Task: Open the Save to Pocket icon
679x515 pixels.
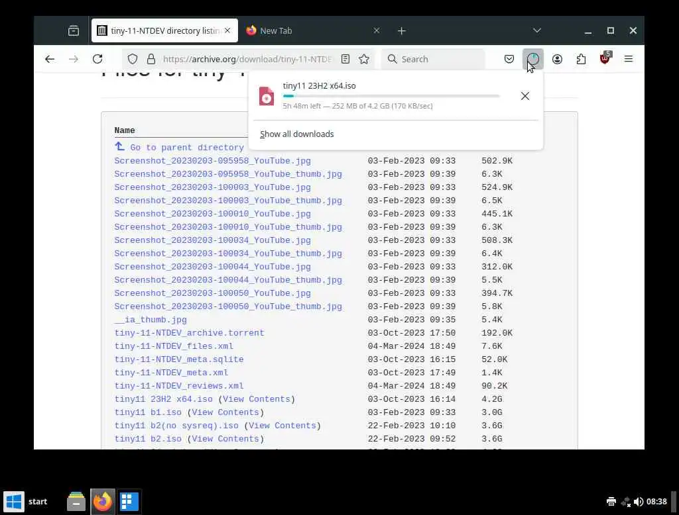Action: pyautogui.click(x=509, y=59)
